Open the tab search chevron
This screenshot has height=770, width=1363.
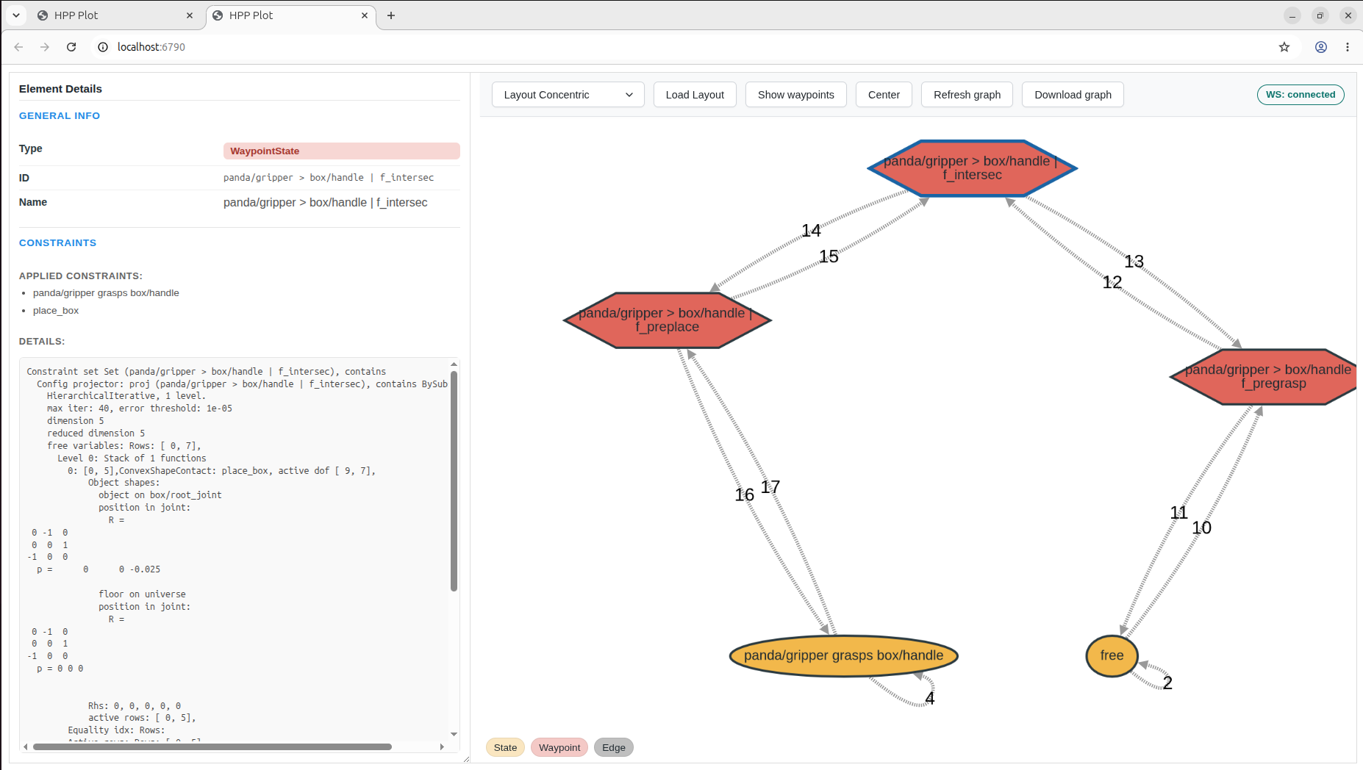pos(15,15)
